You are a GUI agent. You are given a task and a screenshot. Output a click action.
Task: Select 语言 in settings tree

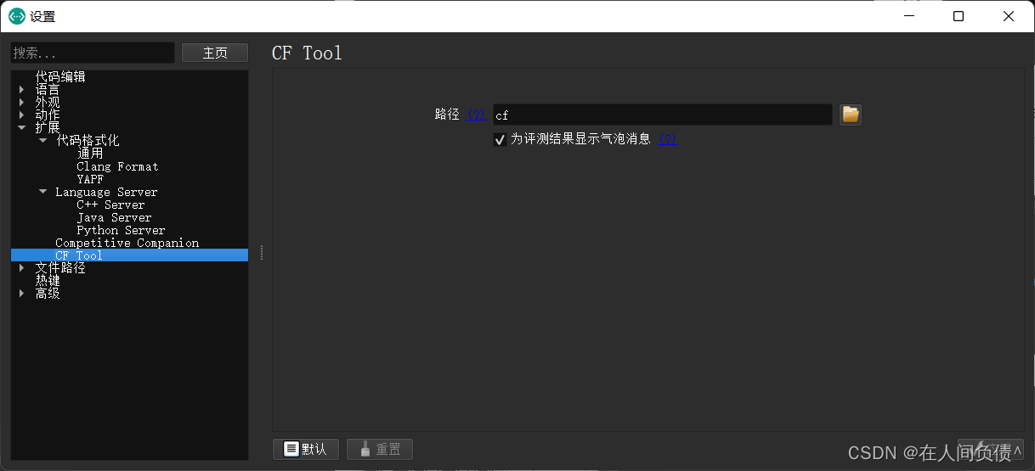[48, 90]
